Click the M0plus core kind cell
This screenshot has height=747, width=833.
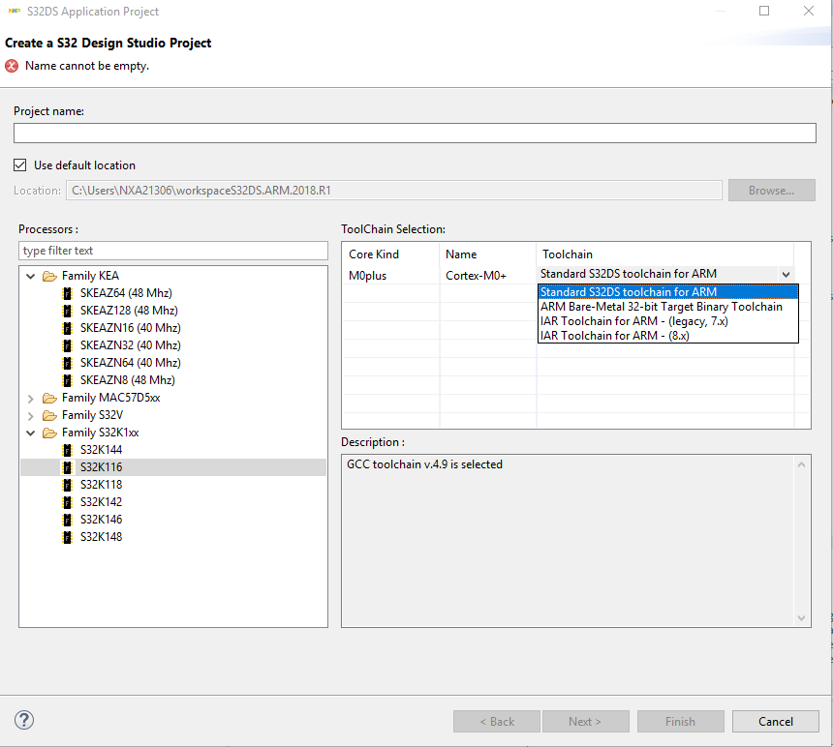(391, 276)
